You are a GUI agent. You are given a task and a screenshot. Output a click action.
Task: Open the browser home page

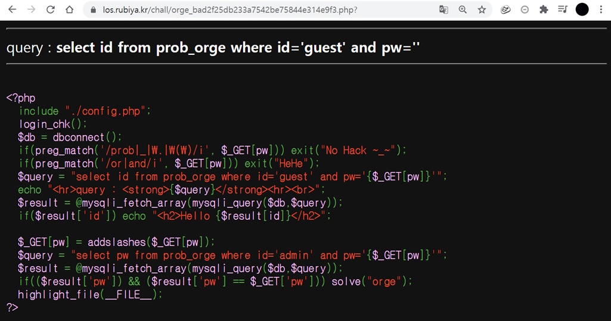69,10
